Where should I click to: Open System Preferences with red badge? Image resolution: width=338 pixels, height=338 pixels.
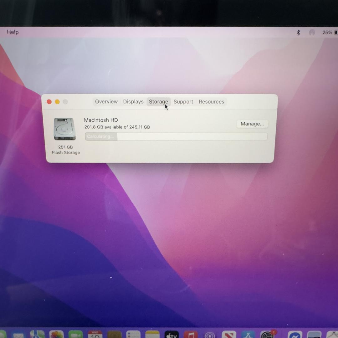point(268,334)
